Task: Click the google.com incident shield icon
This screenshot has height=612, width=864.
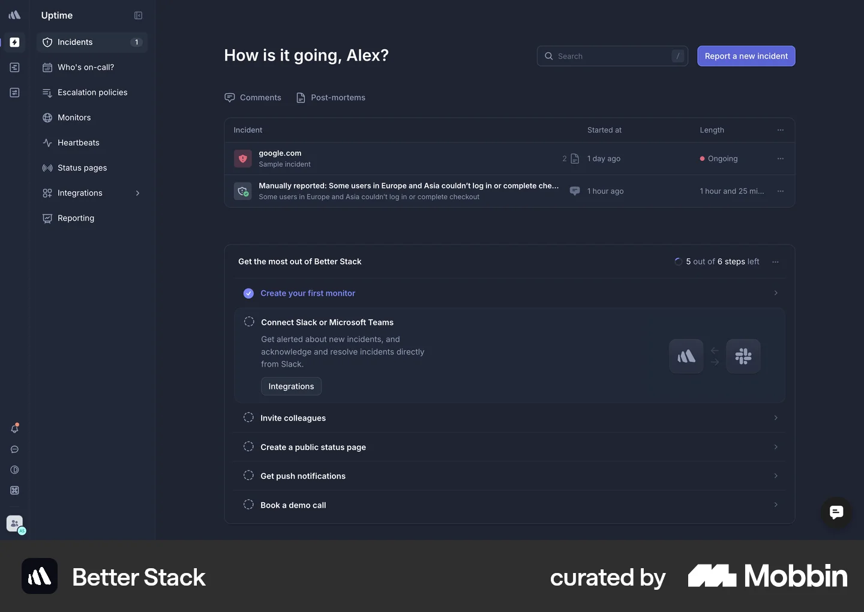Action: pyautogui.click(x=242, y=158)
